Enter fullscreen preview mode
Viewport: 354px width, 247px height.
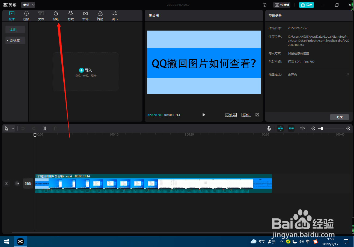(257, 115)
